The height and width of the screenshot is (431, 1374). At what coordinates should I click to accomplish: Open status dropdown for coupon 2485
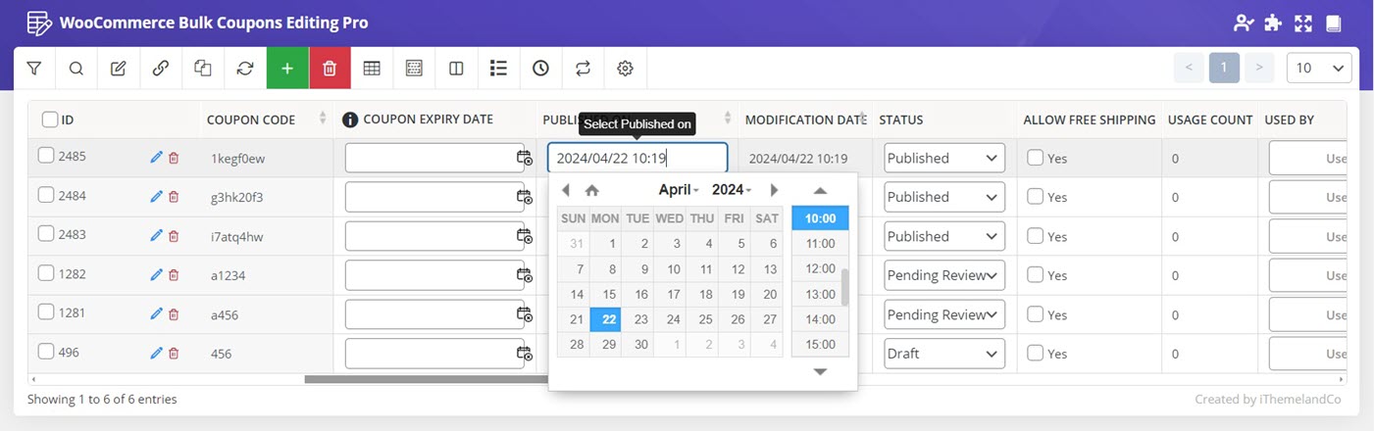944,158
